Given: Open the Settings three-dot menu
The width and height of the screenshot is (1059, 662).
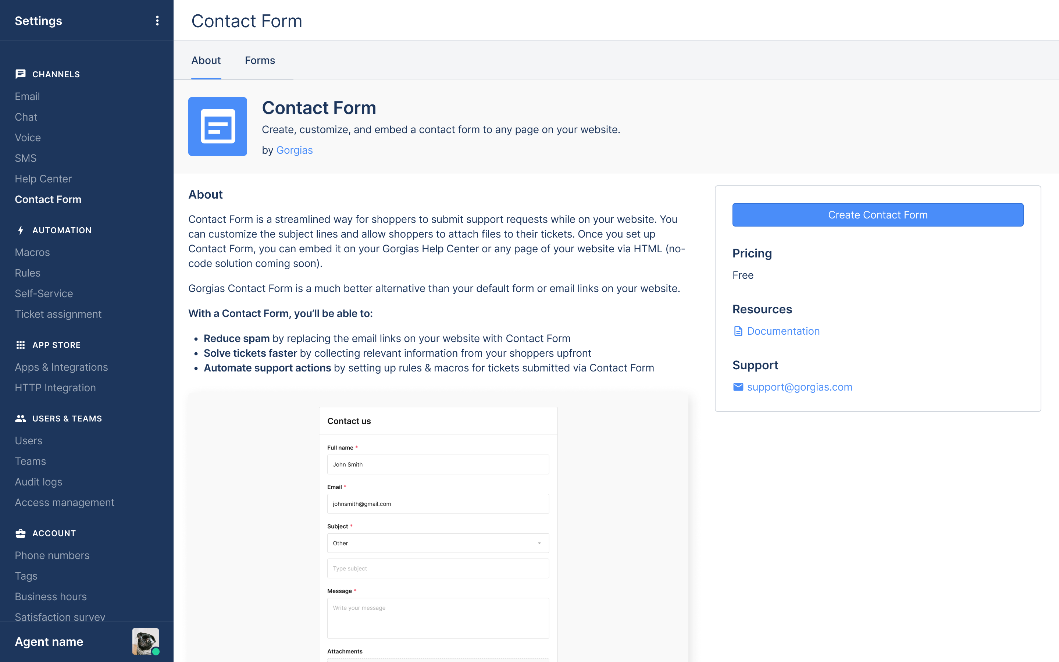Looking at the screenshot, I should click(x=157, y=21).
